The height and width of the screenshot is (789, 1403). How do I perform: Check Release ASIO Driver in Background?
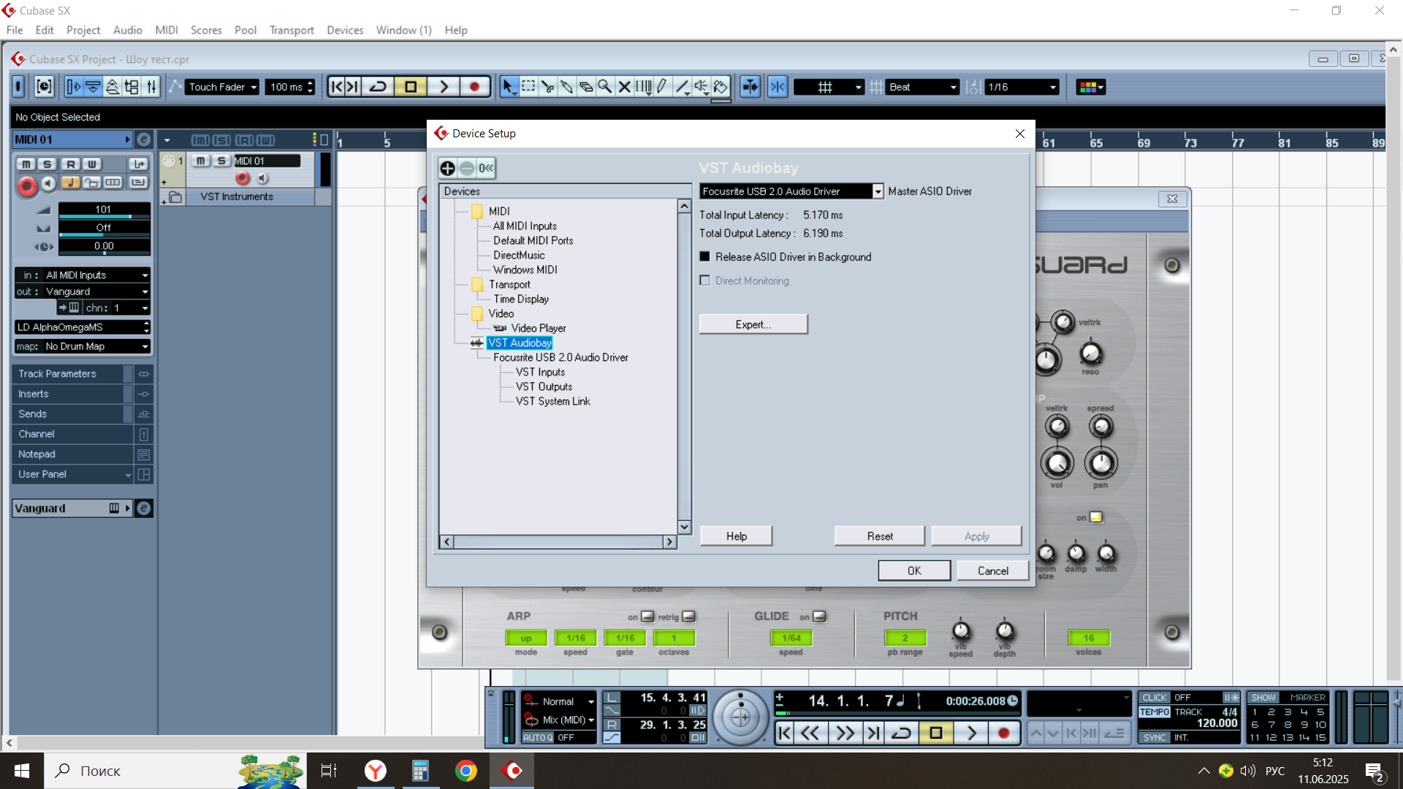[x=704, y=256]
